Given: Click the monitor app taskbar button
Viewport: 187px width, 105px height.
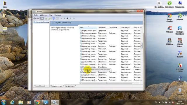Looking at the screenshot, I should tap(46, 102).
